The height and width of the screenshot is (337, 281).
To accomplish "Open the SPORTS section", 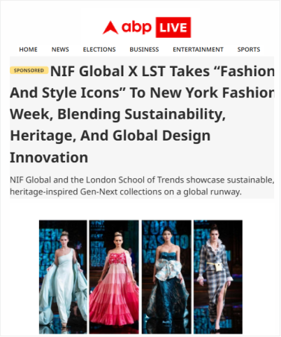I will 249,50.
